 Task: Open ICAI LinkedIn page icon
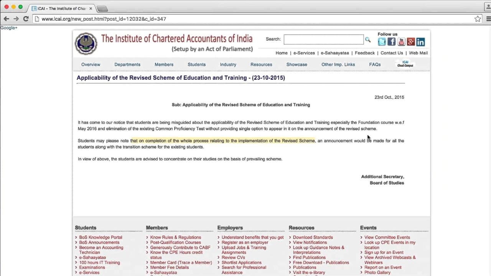tap(420, 42)
